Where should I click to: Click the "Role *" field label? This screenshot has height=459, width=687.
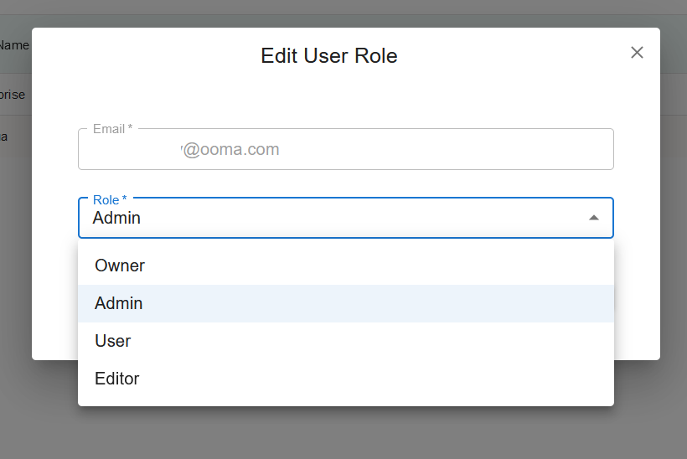pyautogui.click(x=110, y=200)
